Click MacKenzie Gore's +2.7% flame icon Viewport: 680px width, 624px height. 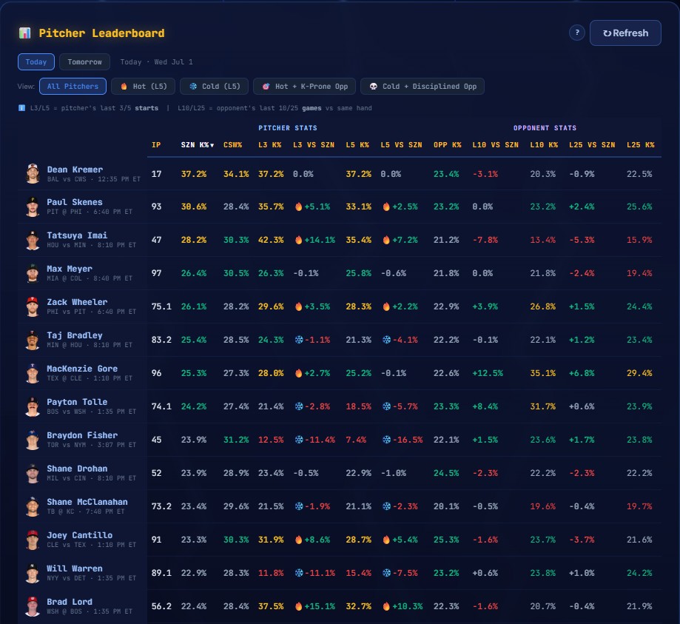point(298,373)
